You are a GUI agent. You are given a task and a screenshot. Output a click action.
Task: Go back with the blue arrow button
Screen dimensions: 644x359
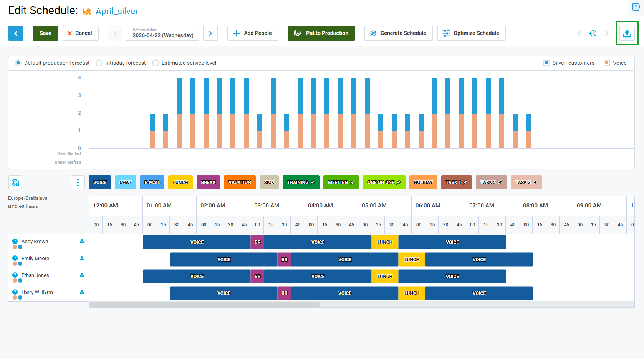16,33
